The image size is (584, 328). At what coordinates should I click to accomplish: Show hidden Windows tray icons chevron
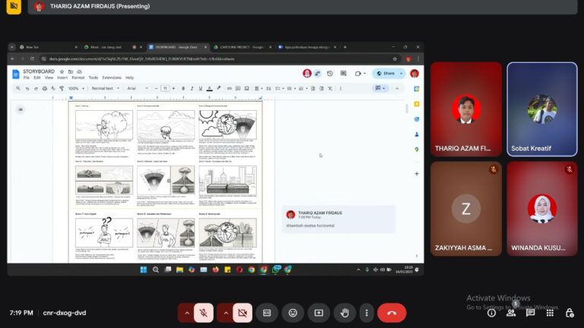pyautogui.click(x=358, y=270)
